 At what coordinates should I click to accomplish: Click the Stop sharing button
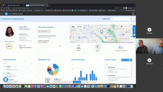click(x=77, y=82)
